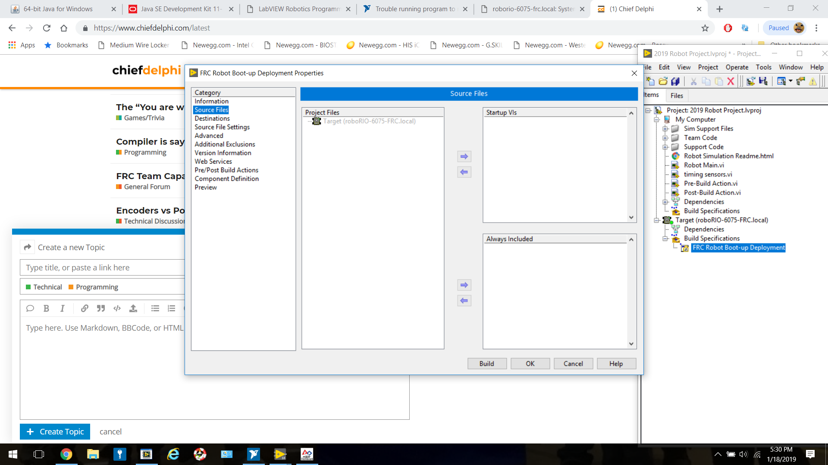Select the Pre/Post Build Actions category
The height and width of the screenshot is (465, 828).
point(226,170)
